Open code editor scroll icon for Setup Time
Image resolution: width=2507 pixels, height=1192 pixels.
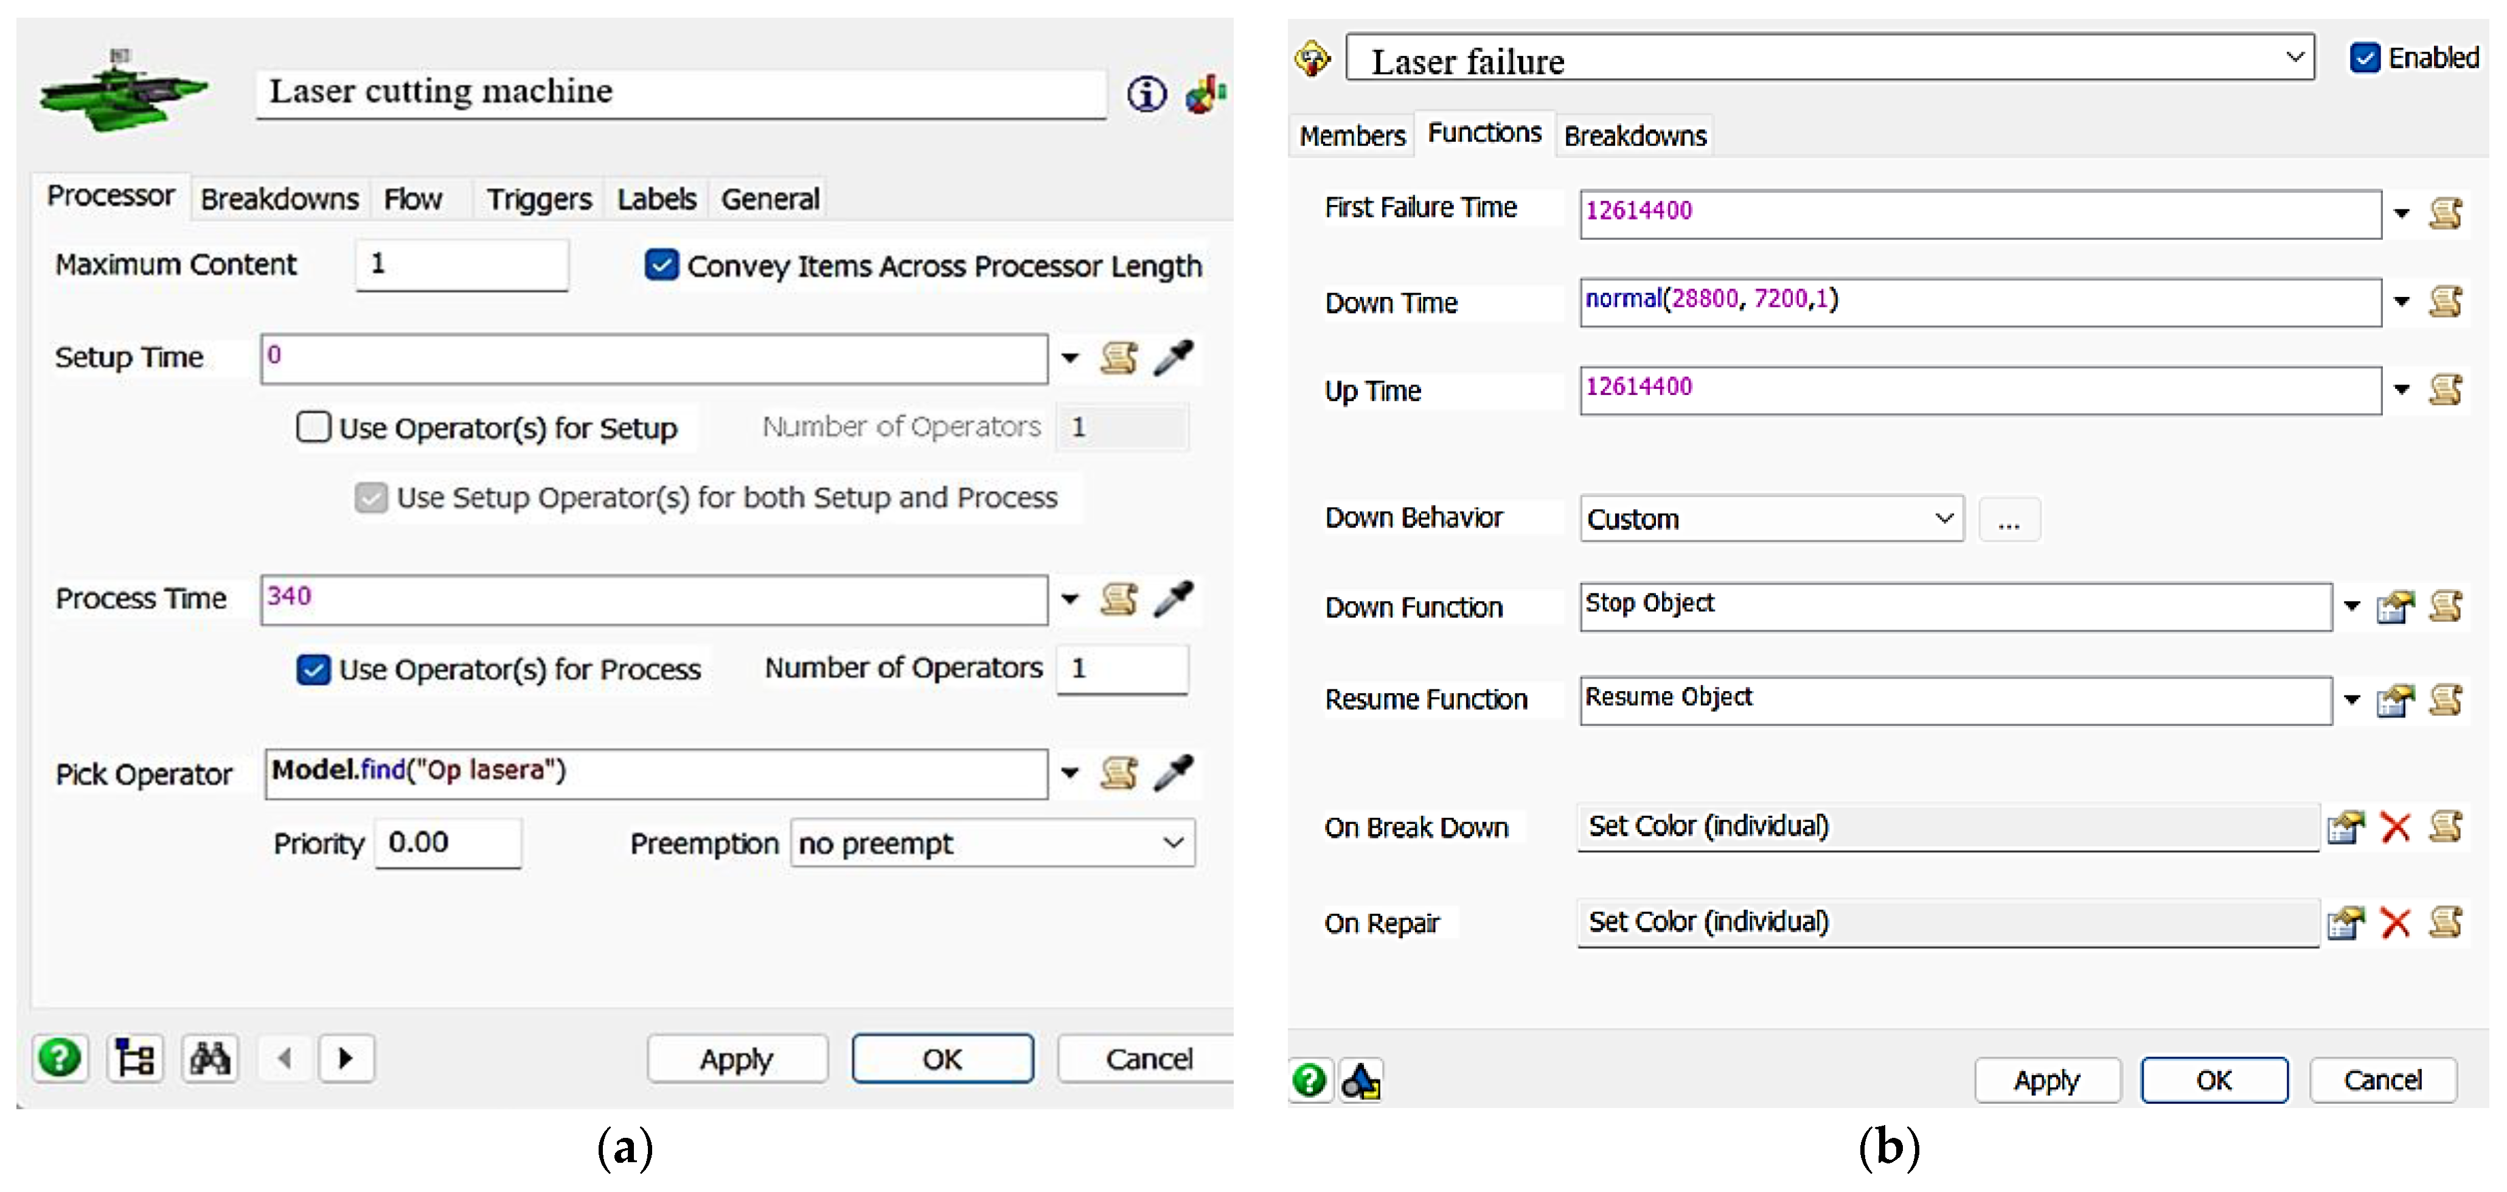point(1118,357)
